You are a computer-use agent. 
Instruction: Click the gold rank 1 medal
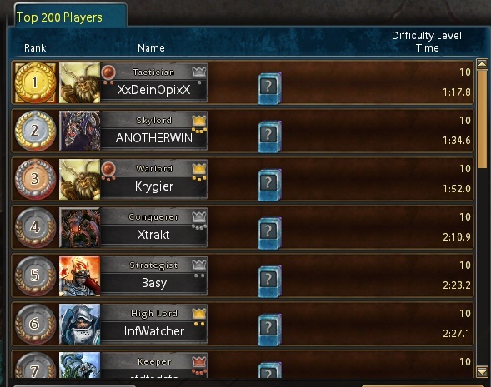(35, 82)
